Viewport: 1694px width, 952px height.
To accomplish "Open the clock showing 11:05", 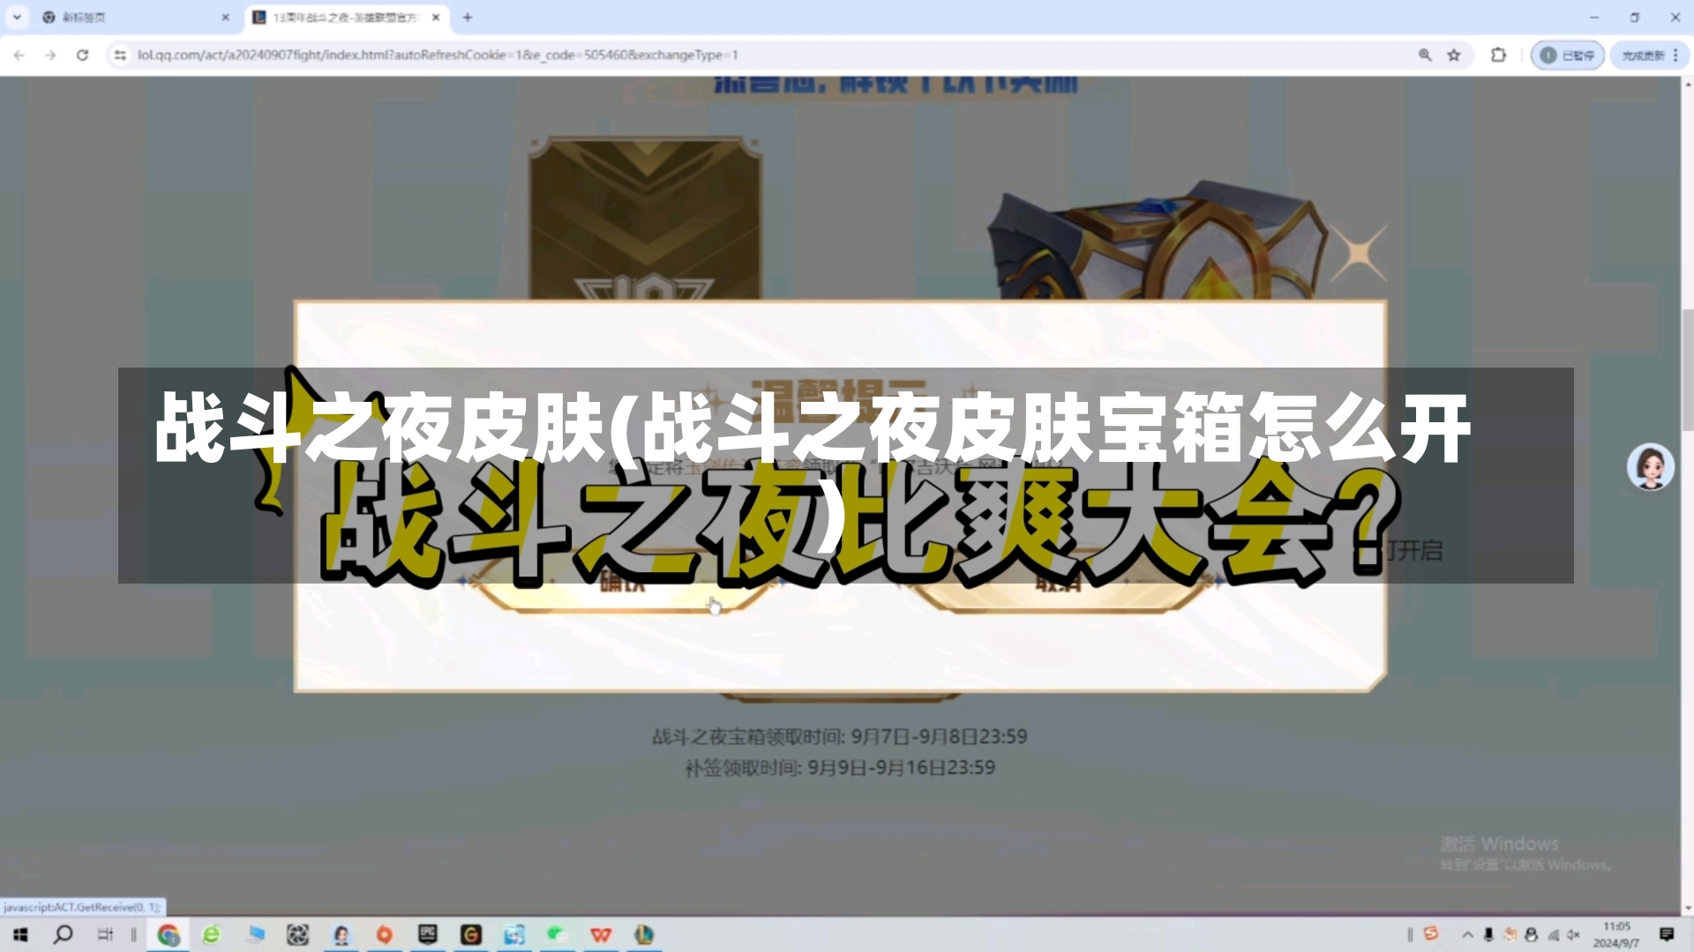I will [1616, 934].
